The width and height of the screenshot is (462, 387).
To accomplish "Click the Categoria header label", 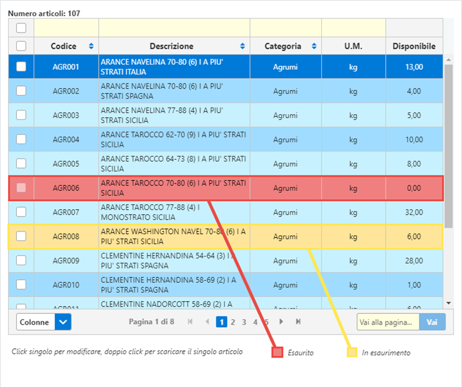I will tap(283, 46).
